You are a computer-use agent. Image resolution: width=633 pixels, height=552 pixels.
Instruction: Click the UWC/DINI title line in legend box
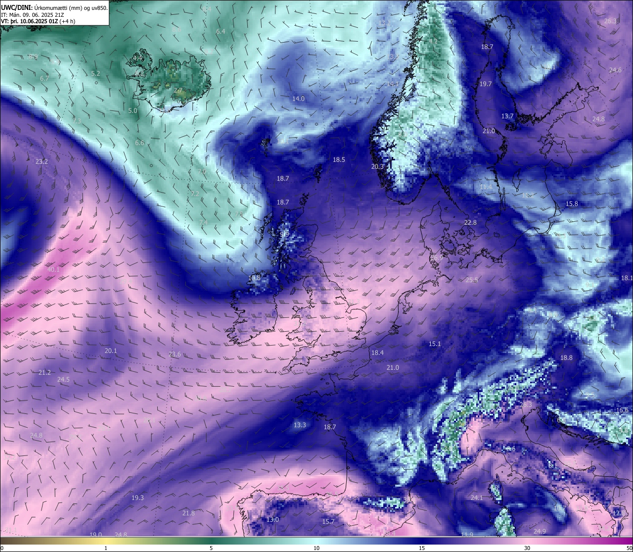tap(54, 8)
